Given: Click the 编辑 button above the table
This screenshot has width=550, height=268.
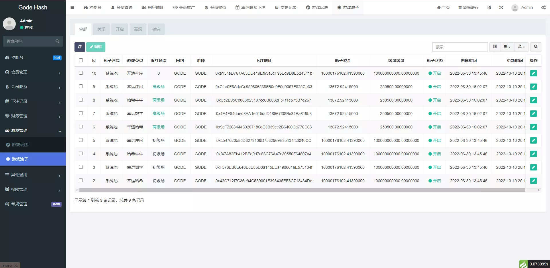Looking at the screenshot, I should (96, 47).
